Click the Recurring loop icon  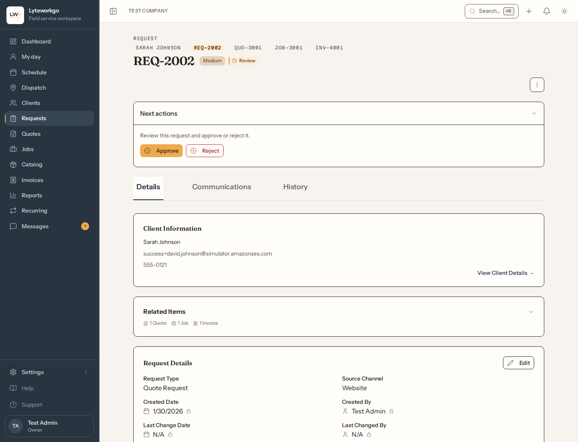tap(13, 211)
